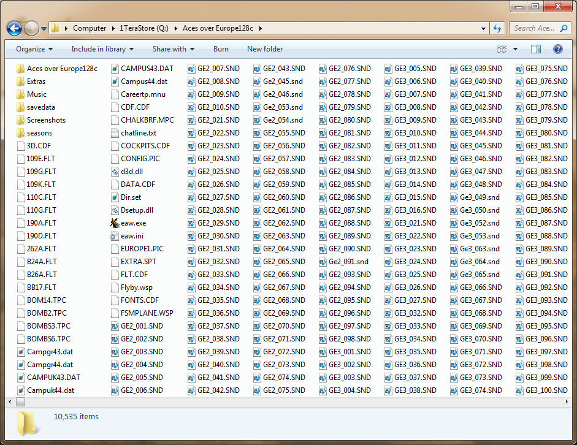The width and height of the screenshot is (577, 445).
Task: Select the GE2_007.SND sound file icon
Action: pos(191,69)
